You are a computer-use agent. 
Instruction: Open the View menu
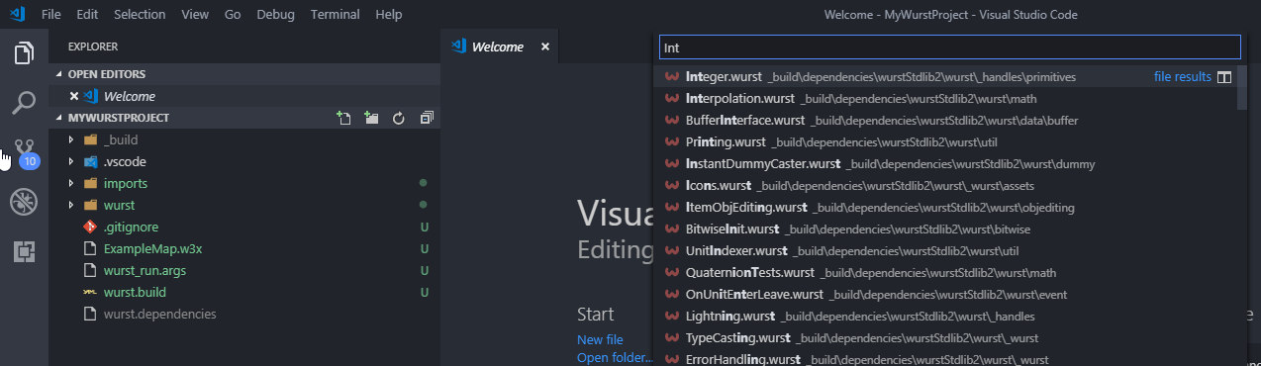pos(195,15)
